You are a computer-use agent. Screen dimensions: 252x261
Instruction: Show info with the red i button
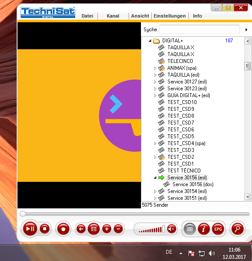point(204,229)
